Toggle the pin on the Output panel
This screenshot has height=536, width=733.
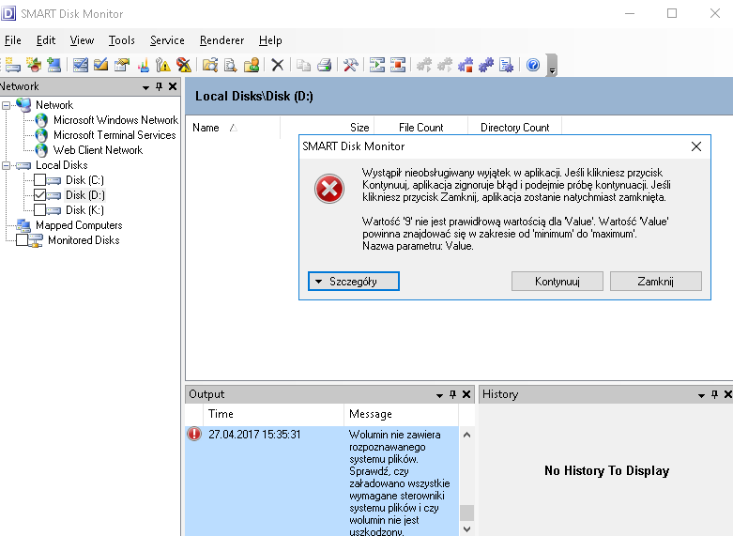(x=452, y=394)
